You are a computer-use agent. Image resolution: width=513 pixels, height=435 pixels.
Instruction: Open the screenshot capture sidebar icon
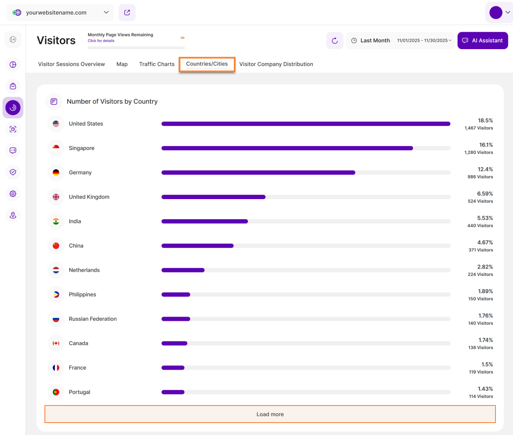tap(13, 129)
